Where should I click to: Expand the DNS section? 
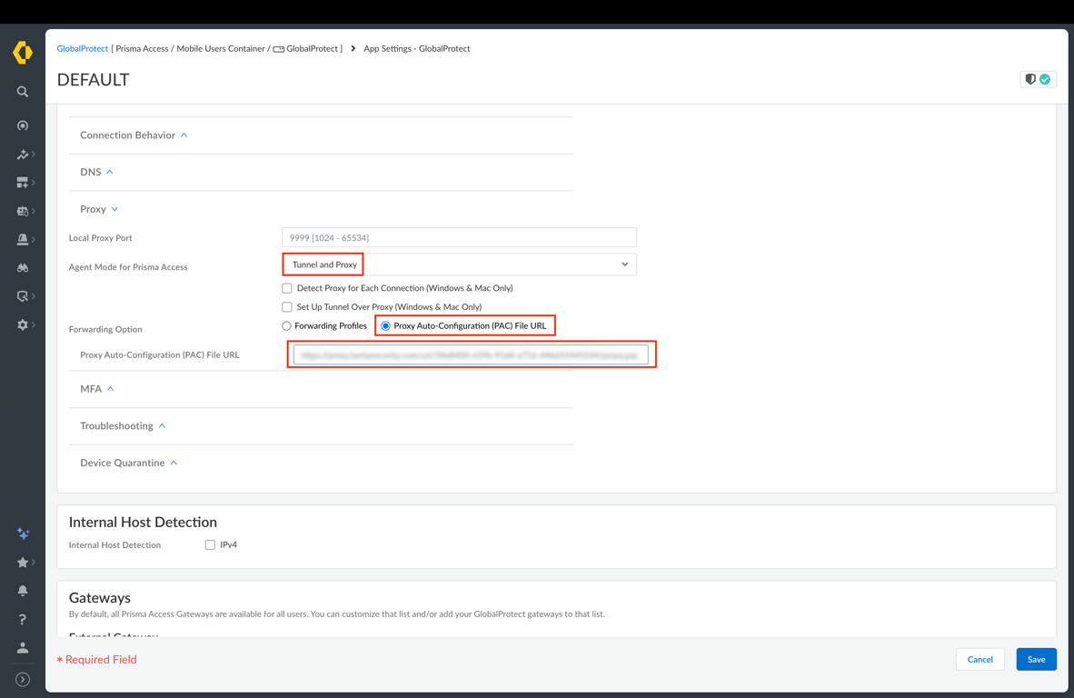(x=96, y=172)
